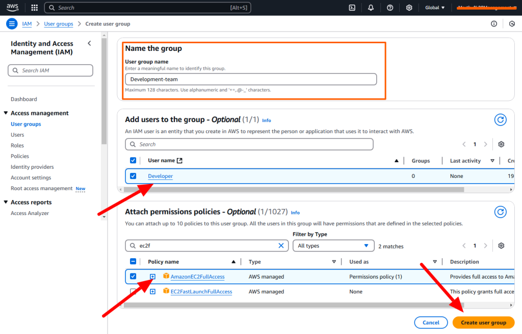Click the sidebar vertical scrollbar
Viewport: 522px width, 334px height.
point(104,91)
